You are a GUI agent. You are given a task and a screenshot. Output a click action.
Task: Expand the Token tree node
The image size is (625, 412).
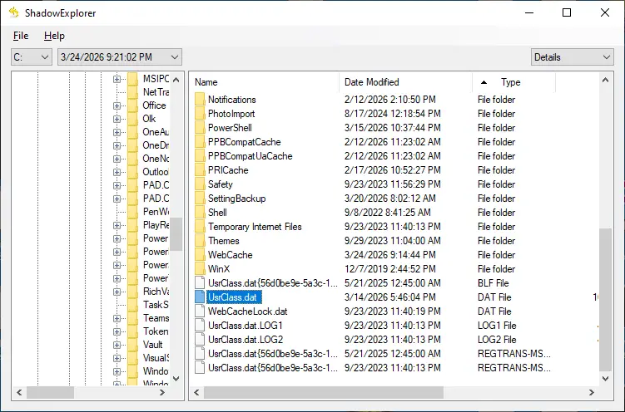click(117, 331)
